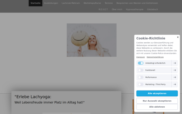Expand Funktionell details arrow
The image size is (182, 114).
click(175, 70)
